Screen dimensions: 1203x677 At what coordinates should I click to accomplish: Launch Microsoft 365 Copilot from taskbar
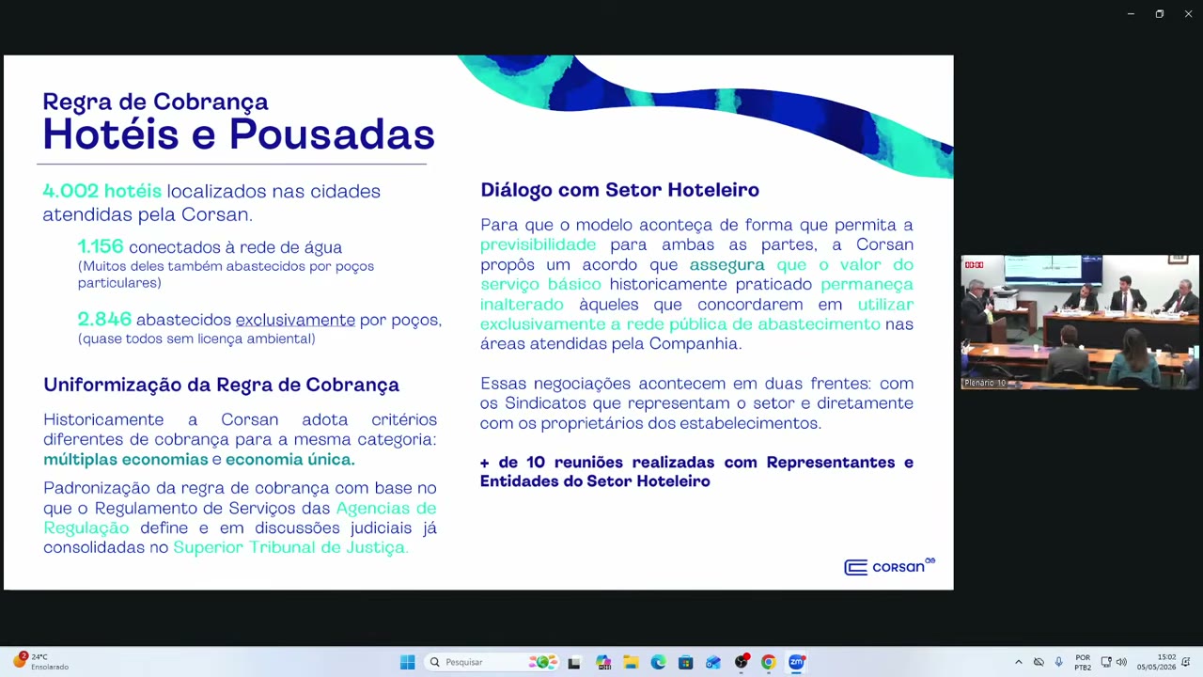tap(602, 662)
